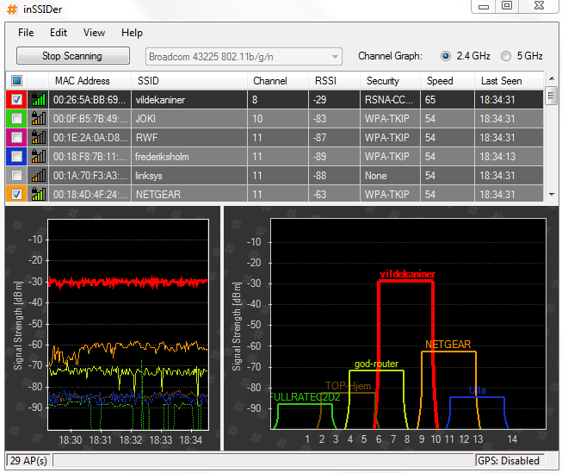Click the god-router label in channel graph

[x=376, y=364]
